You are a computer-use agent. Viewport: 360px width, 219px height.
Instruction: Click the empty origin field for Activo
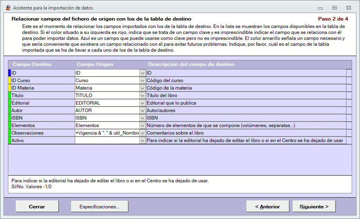point(107,140)
